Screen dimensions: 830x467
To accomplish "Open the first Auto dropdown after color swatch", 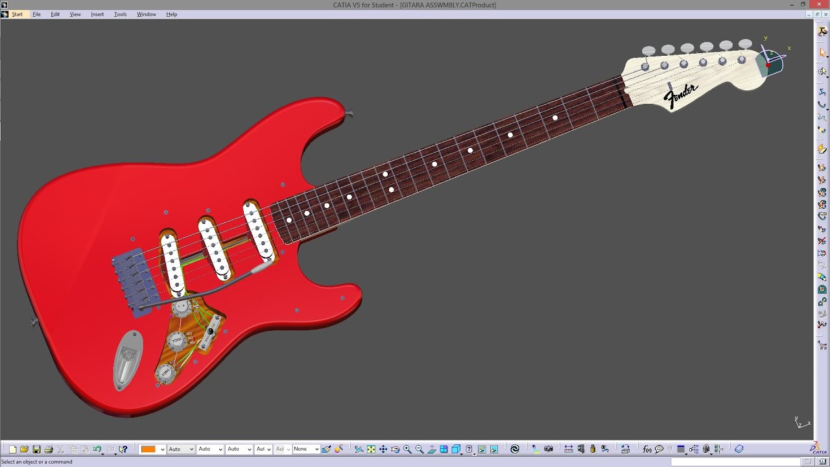I will (181, 449).
